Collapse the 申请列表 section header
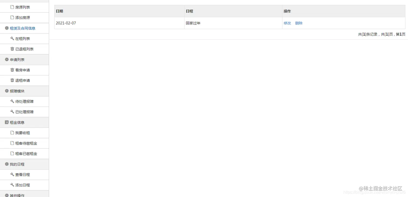 [x=24, y=59]
